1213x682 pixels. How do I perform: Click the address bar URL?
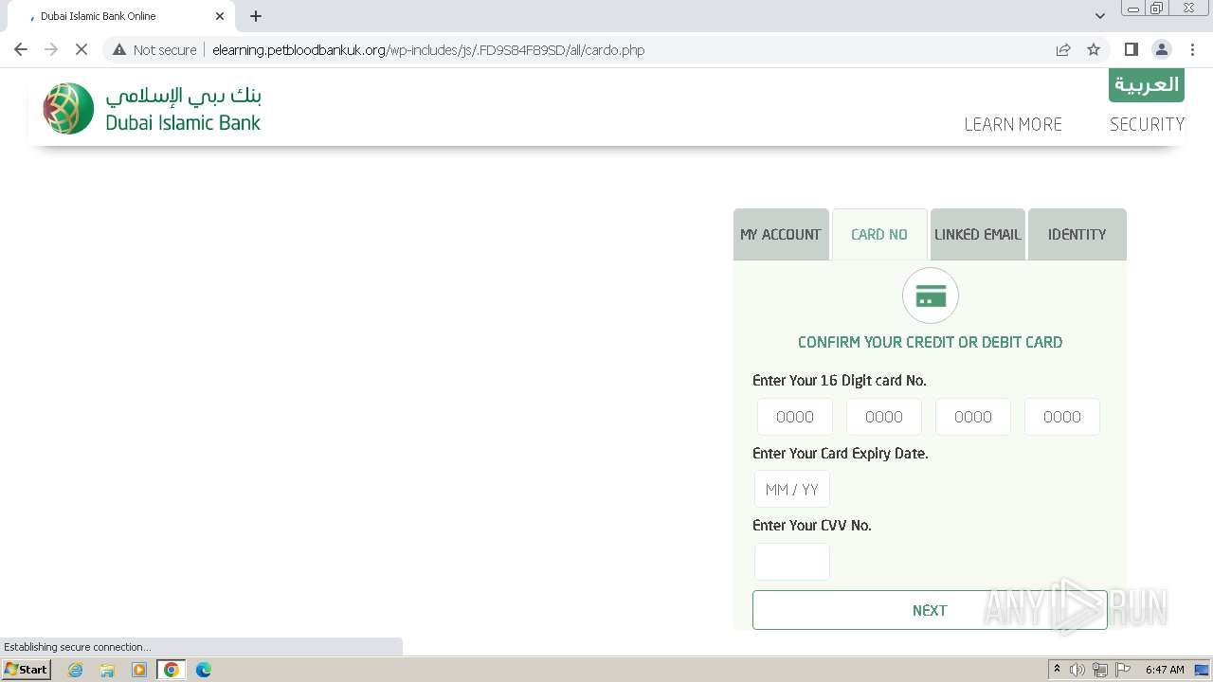coord(428,49)
